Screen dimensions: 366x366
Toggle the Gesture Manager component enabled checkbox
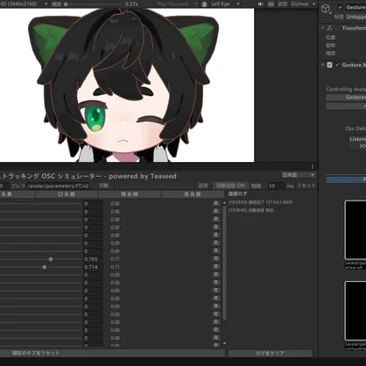[x=337, y=65]
